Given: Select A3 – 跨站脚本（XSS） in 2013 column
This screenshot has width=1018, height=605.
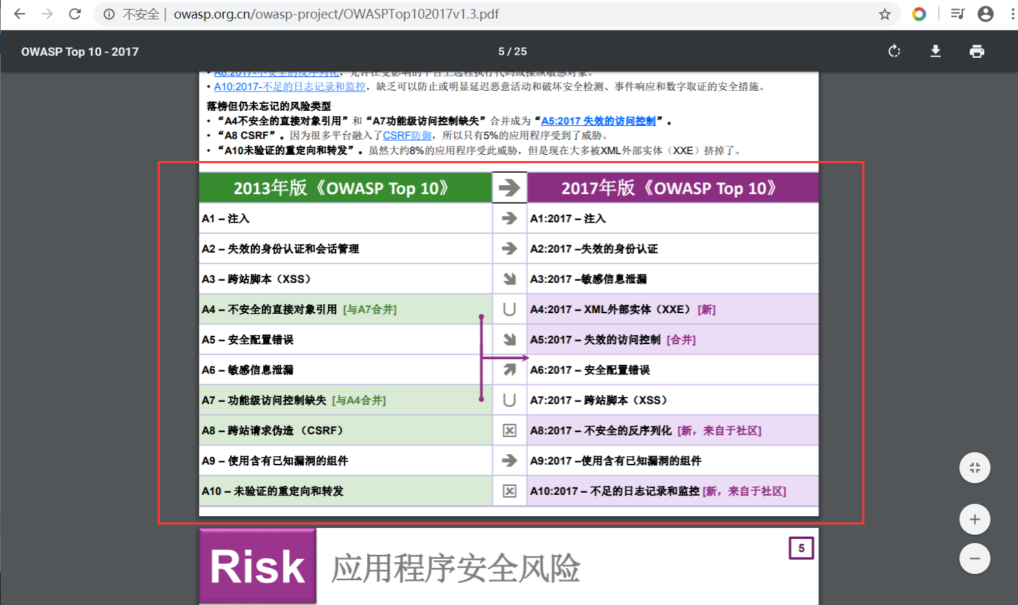Looking at the screenshot, I should (x=346, y=279).
